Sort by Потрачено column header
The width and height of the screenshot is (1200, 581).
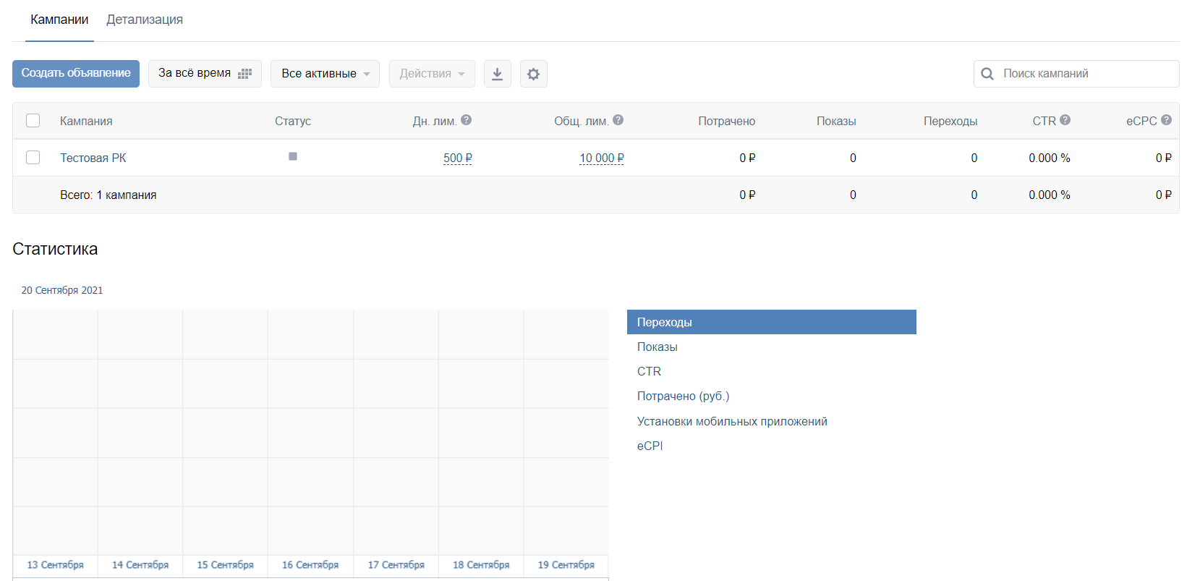(727, 121)
